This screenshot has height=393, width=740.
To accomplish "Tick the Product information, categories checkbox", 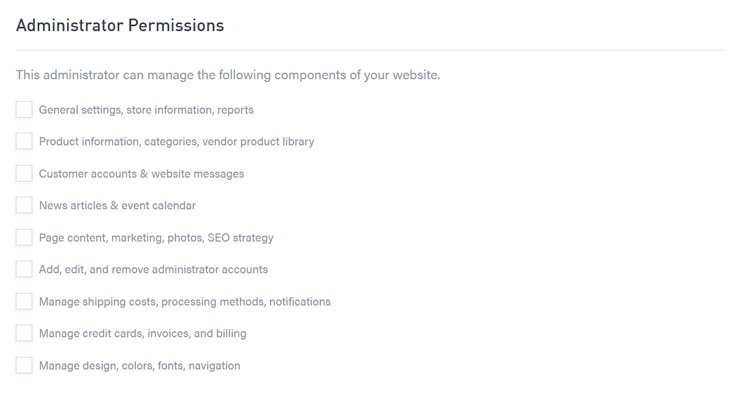I will coord(24,142).
